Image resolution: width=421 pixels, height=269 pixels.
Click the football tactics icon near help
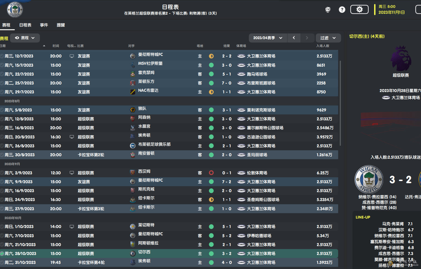(x=328, y=10)
